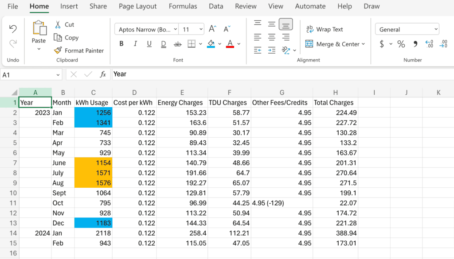The image size is (454, 259).
Task: Open the Data ribbon tab
Action: [x=216, y=6]
